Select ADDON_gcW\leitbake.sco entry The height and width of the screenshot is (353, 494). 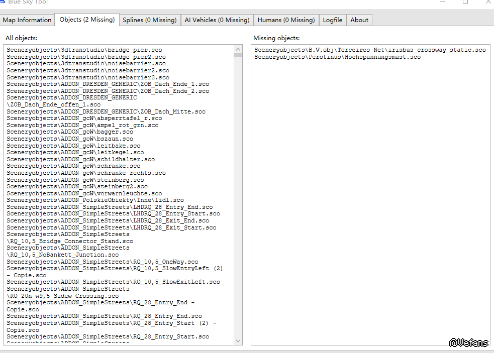coord(73,146)
